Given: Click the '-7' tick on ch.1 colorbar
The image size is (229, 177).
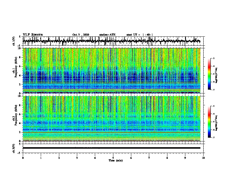Looking at the screenshot, I should point(213,90).
